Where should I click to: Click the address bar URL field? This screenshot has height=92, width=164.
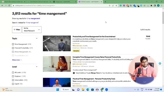(x=61, y=6)
